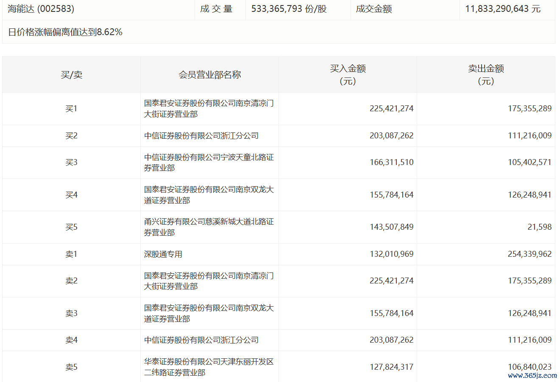Click sell amount 111,216,009 in the 卖4 row
560x382 pixels.
click(530, 340)
